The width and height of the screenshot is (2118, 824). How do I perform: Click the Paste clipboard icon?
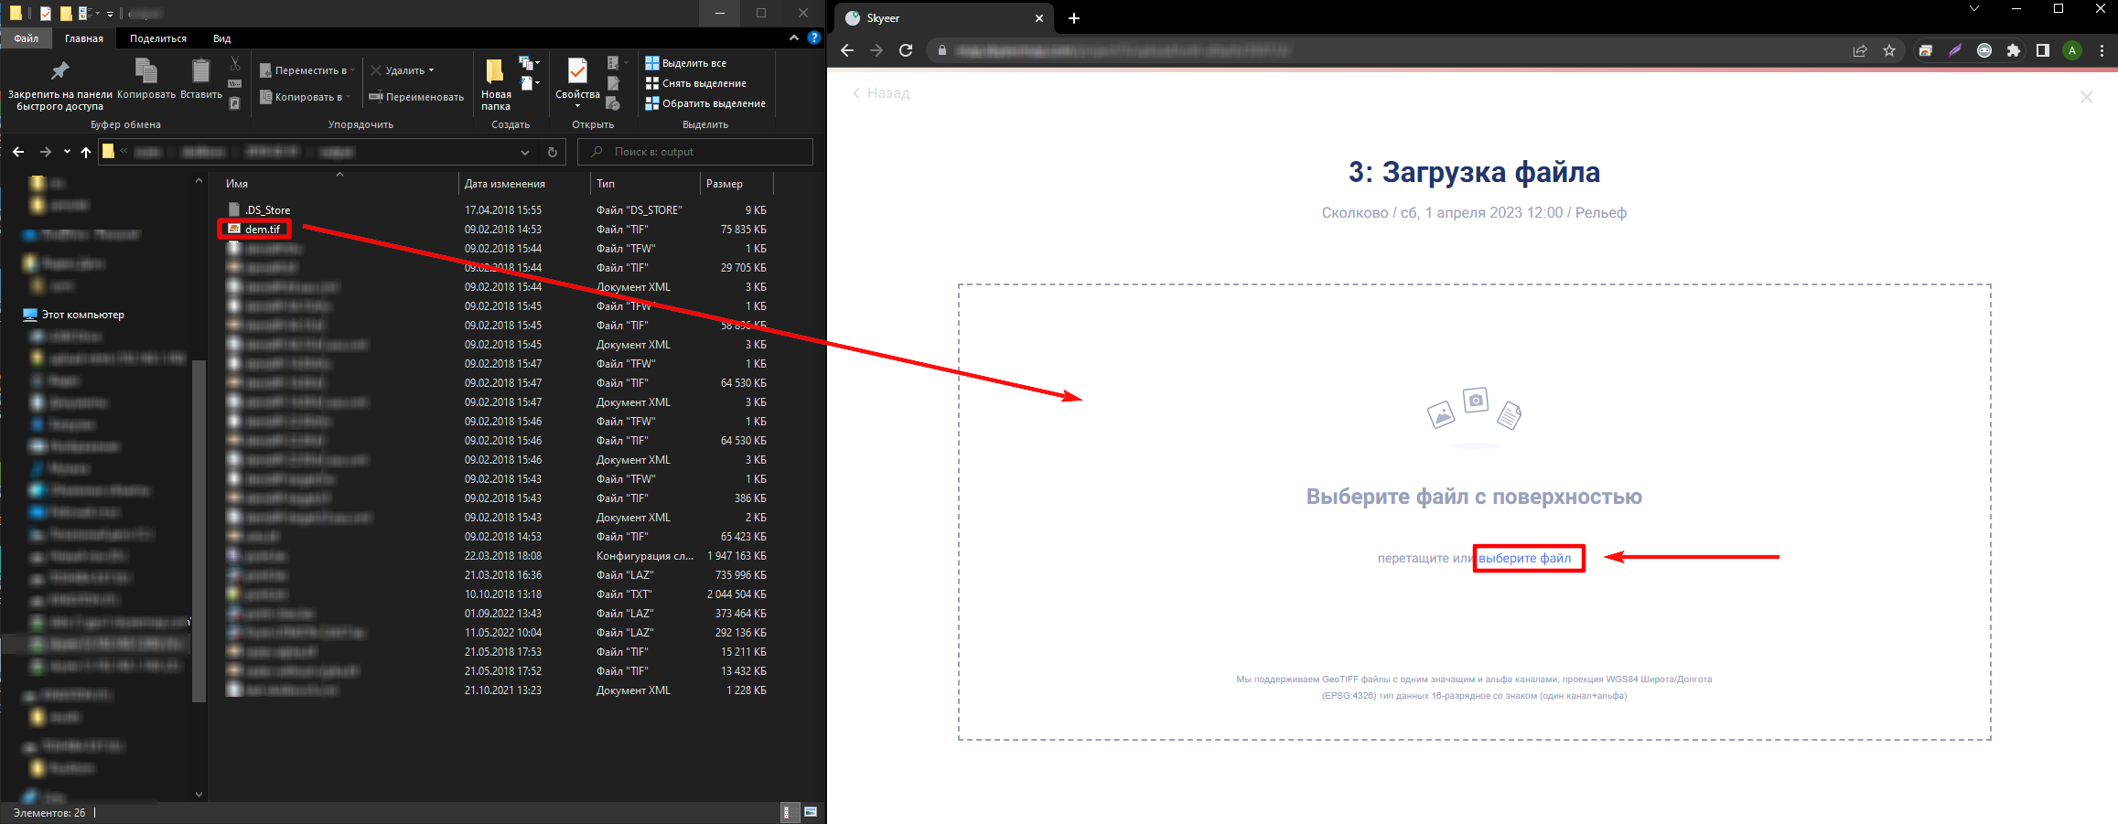200,71
